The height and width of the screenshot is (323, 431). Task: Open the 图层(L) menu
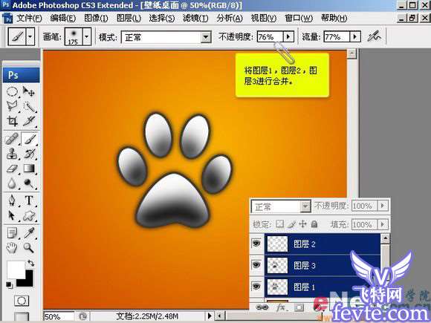129,18
